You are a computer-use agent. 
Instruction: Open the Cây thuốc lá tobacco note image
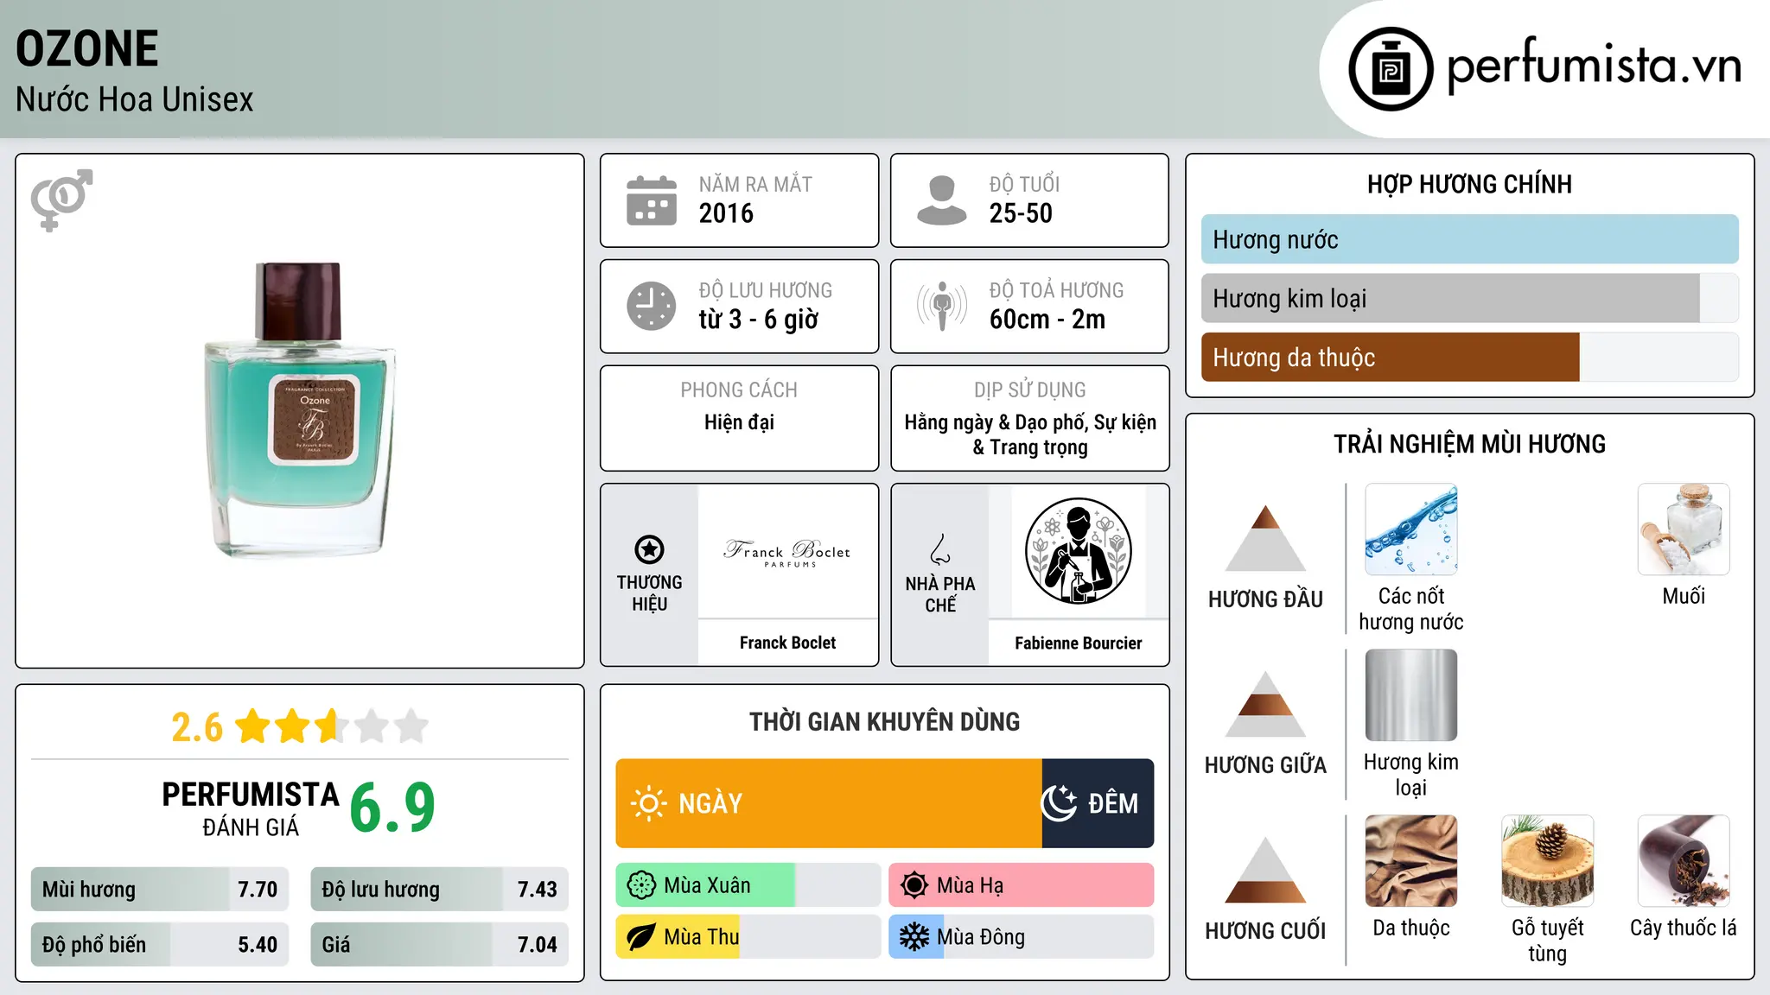1684,861
